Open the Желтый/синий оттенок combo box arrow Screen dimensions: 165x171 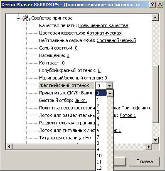[110, 85]
